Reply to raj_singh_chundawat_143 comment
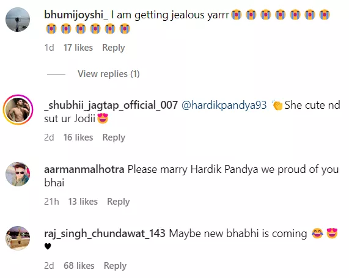 pyautogui.click(x=115, y=266)
